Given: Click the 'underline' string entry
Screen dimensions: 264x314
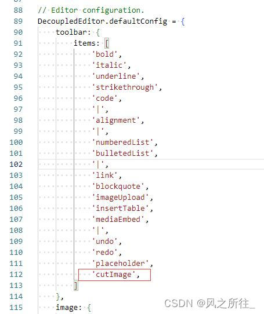Looking at the screenshot, I should pyautogui.click(x=115, y=76).
